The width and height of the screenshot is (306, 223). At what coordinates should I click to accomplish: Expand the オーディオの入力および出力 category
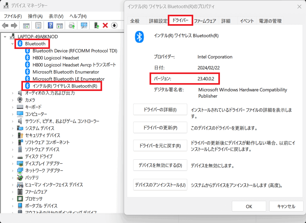[13, 93]
